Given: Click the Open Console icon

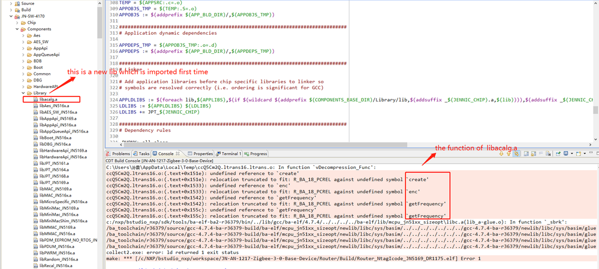Looking at the screenshot, I should 579,153.
